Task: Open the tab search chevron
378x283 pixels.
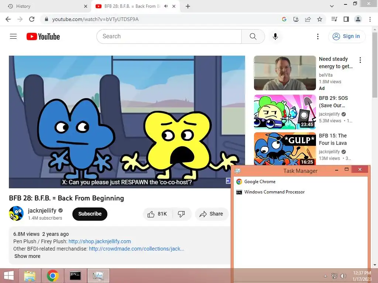Action: coord(332,6)
